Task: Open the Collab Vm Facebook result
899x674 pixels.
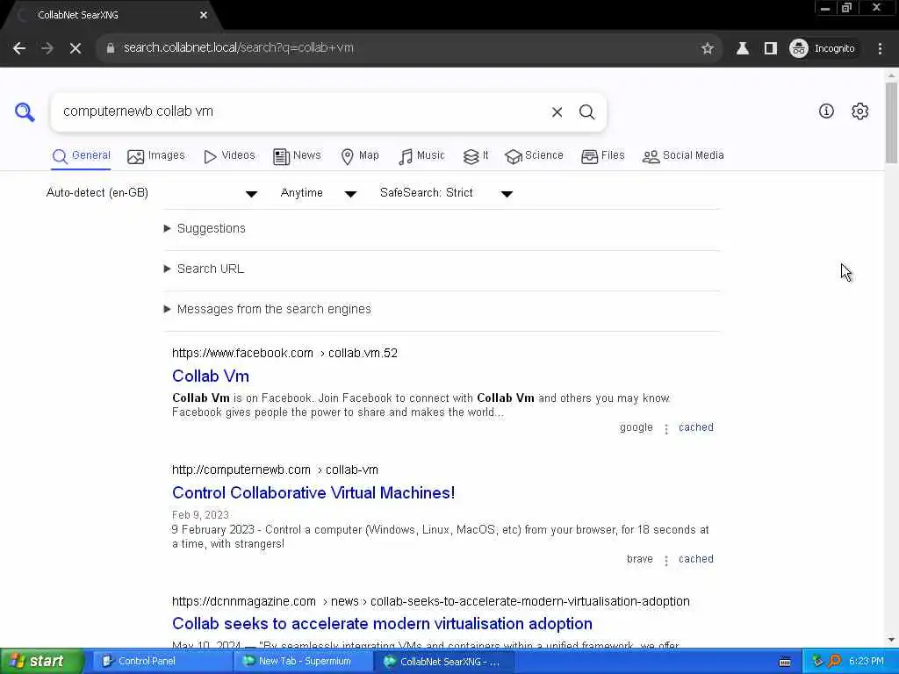Action: (x=211, y=376)
